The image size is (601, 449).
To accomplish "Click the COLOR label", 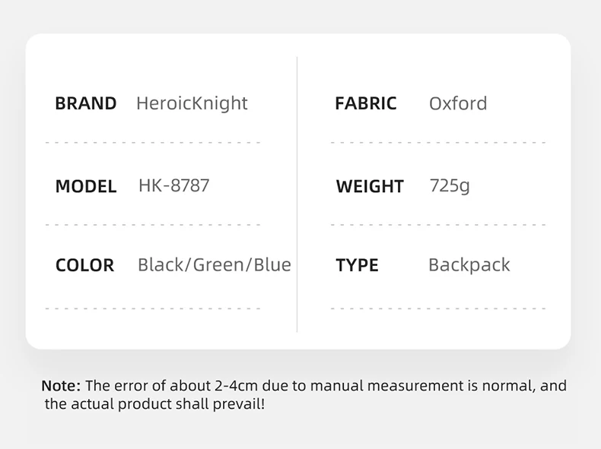I will tap(84, 265).
